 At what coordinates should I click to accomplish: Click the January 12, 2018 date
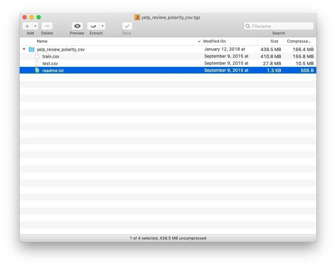pyautogui.click(x=225, y=49)
